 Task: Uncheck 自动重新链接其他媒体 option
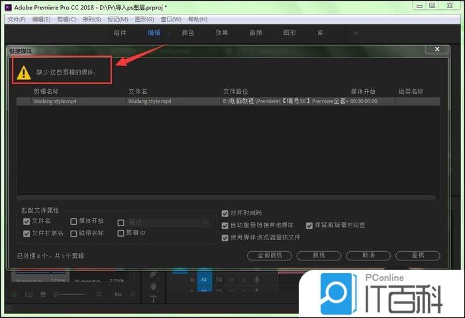click(225, 225)
